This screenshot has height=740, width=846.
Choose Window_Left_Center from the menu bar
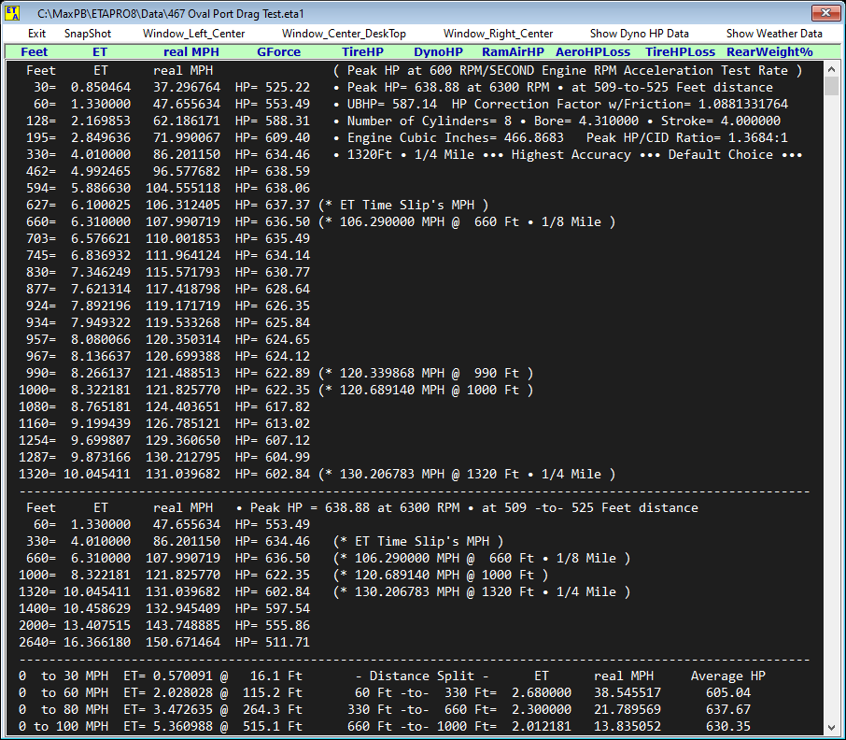[193, 34]
